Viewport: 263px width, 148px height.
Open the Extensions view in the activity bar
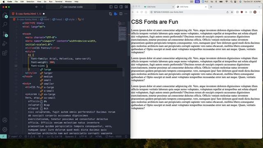coord(5,53)
